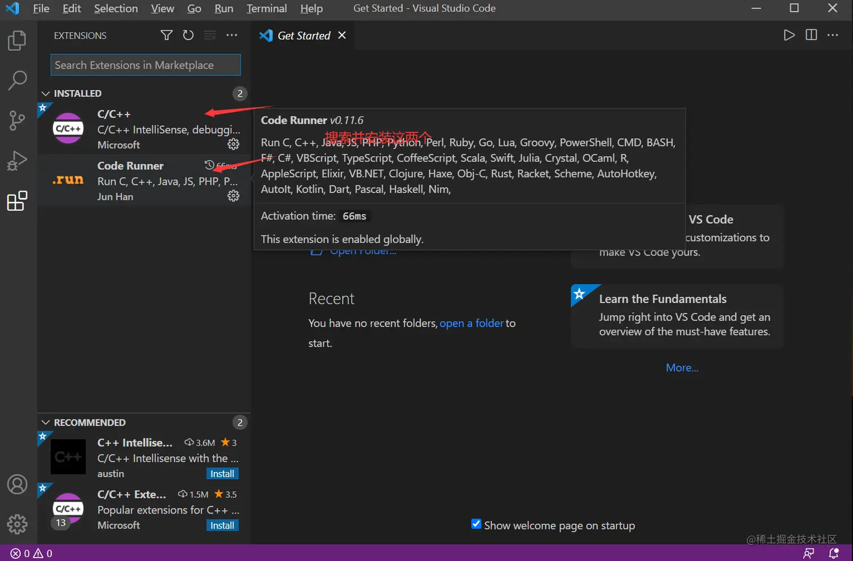Viewport: 853px width, 561px height.
Task: Open the feedback icon in status bar
Action: [809, 553]
